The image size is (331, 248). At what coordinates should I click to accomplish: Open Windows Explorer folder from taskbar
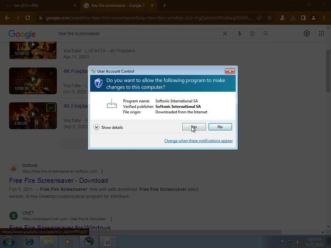point(49,242)
